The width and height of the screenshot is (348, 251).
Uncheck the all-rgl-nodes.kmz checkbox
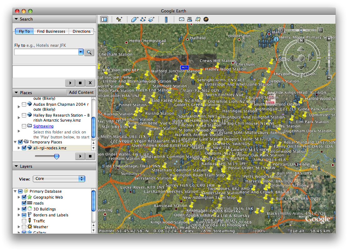click(x=24, y=148)
